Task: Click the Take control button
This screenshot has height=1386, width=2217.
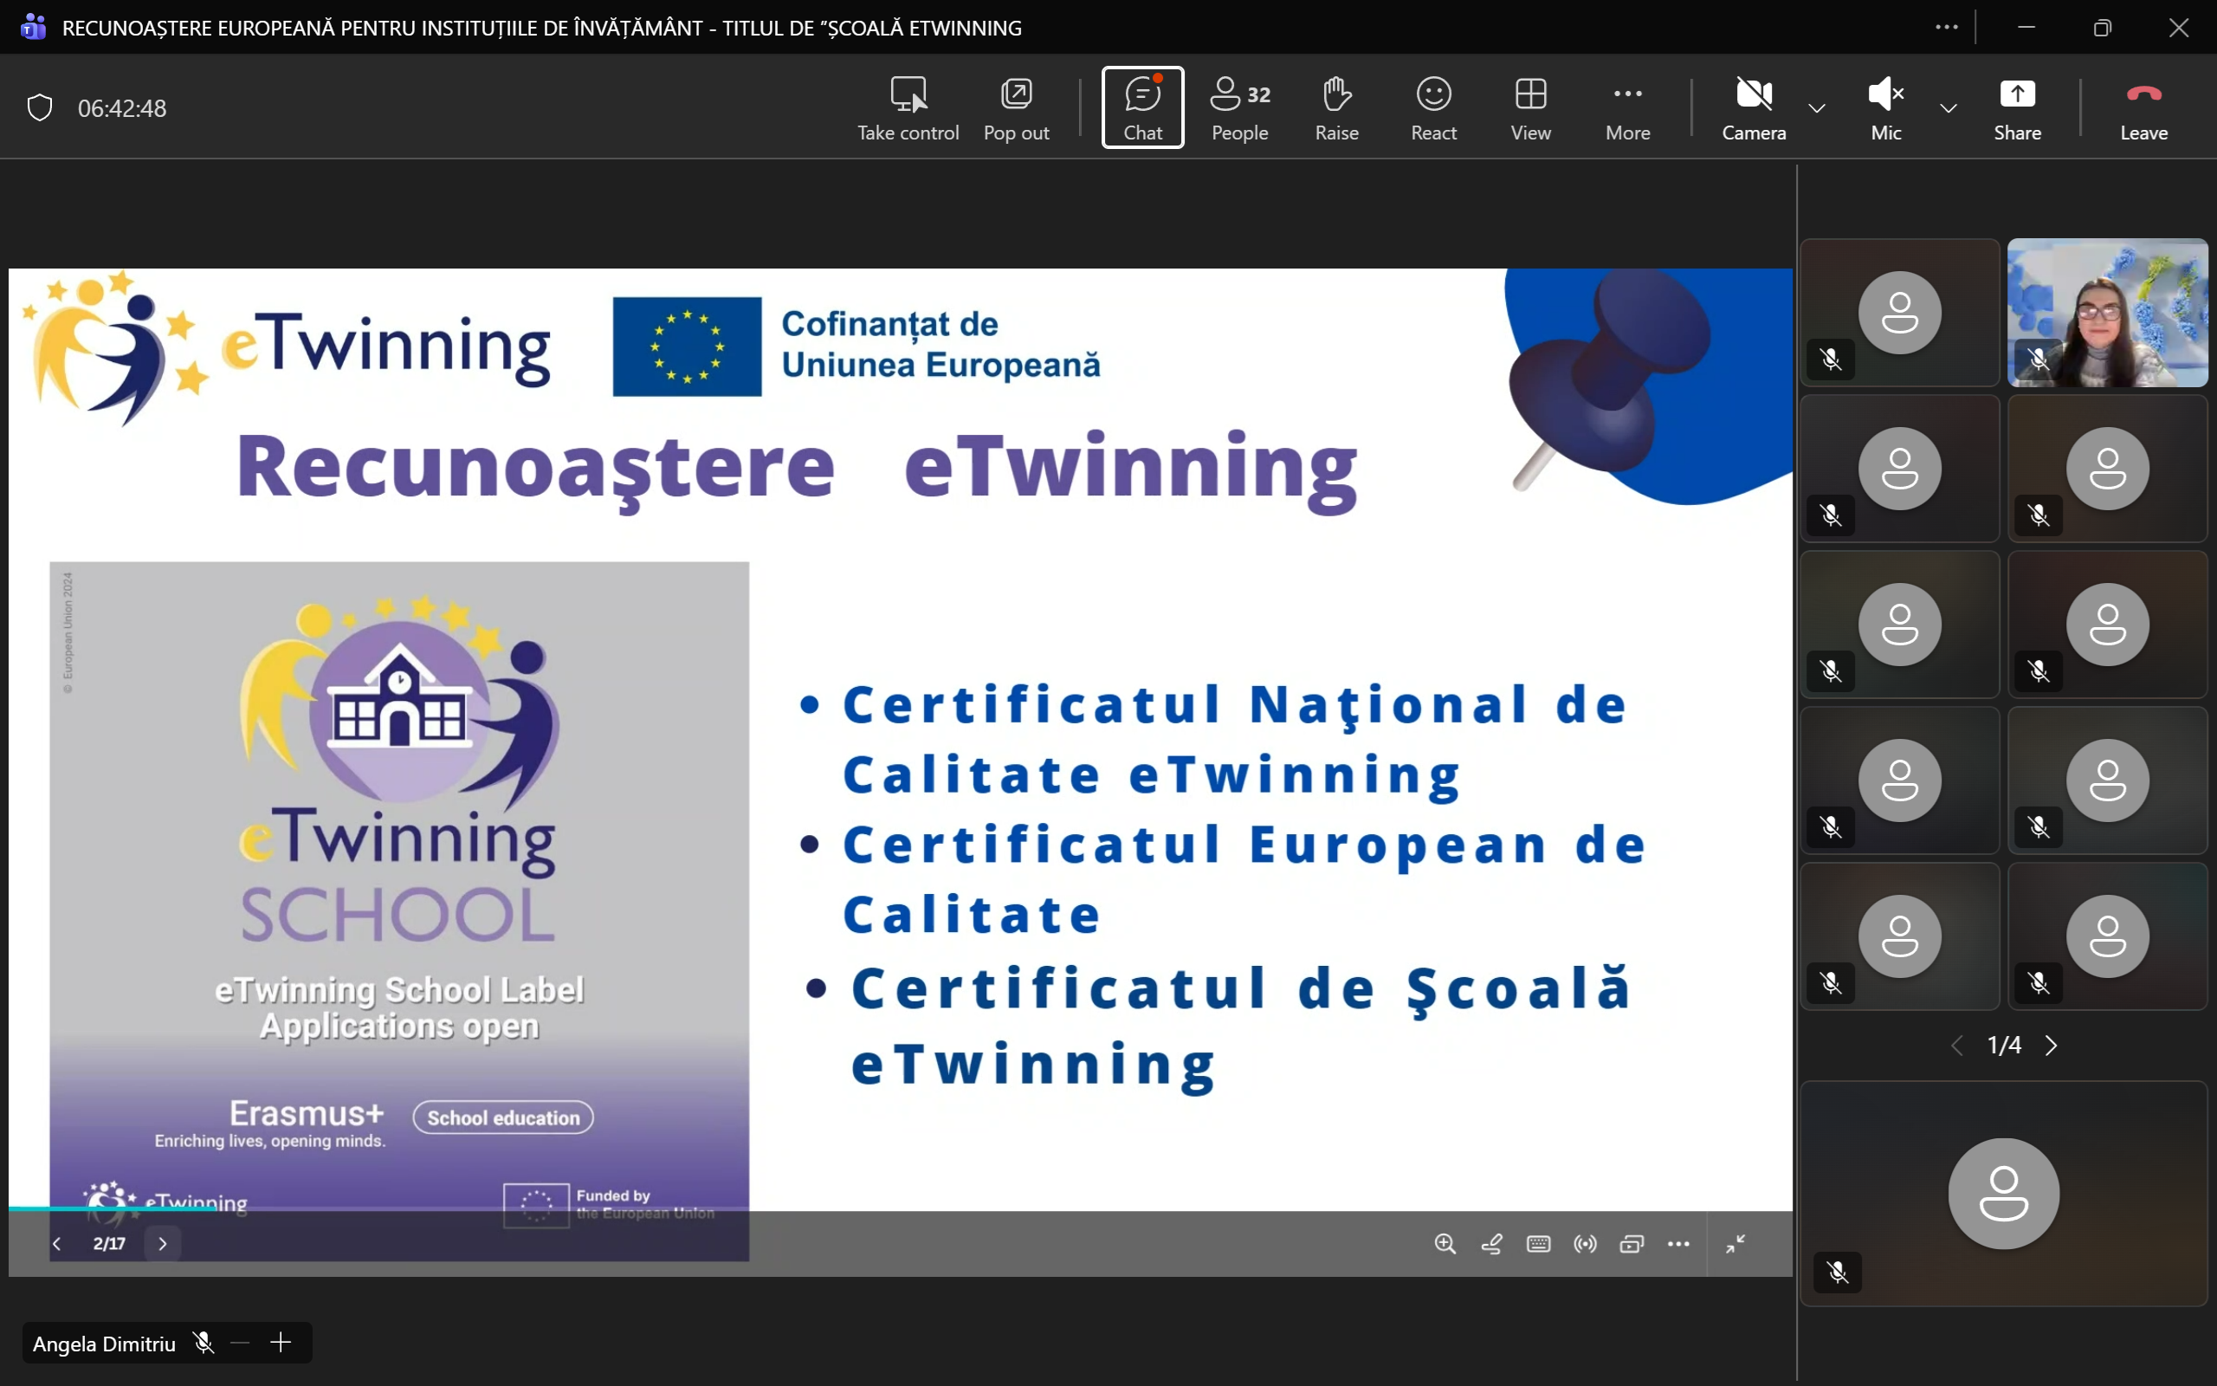Action: 908,107
